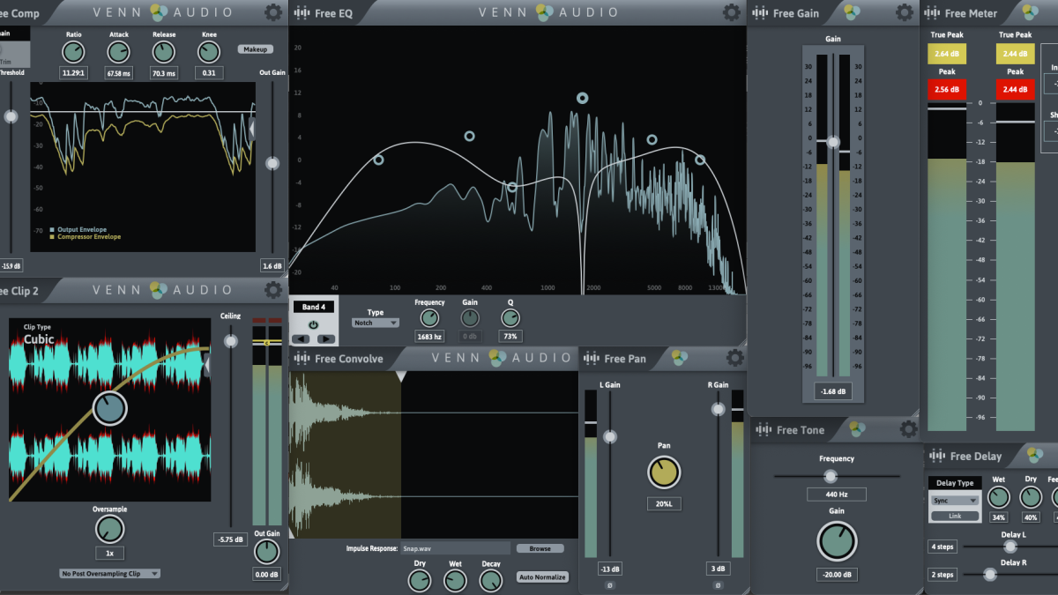
Task: Click the Free Pan R Gain slider handle
Action: (x=719, y=409)
